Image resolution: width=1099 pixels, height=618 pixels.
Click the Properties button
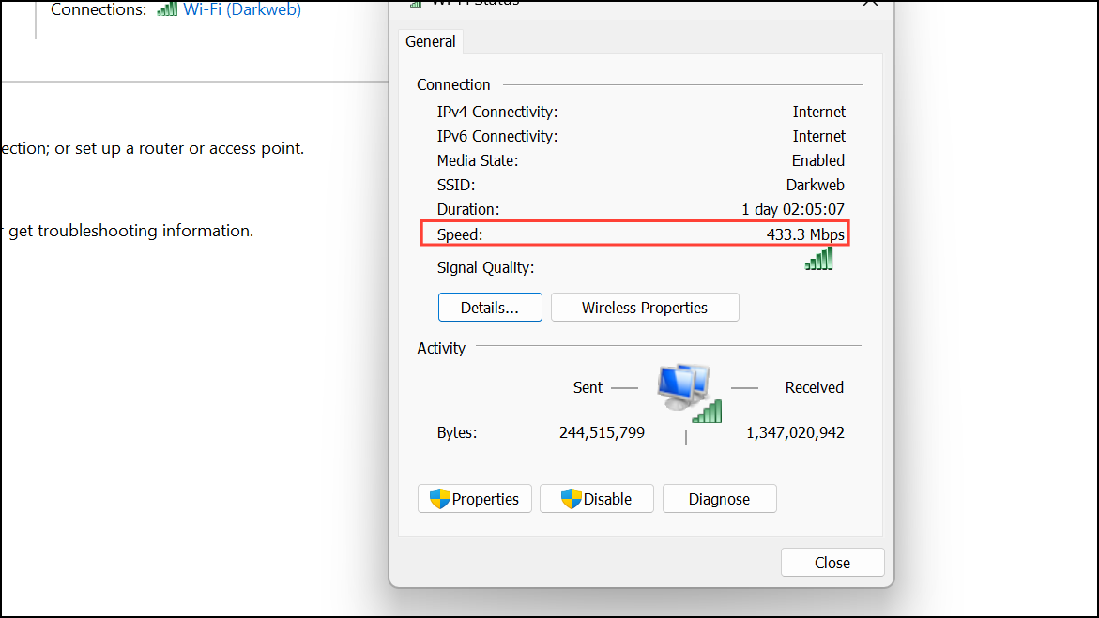tap(475, 498)
